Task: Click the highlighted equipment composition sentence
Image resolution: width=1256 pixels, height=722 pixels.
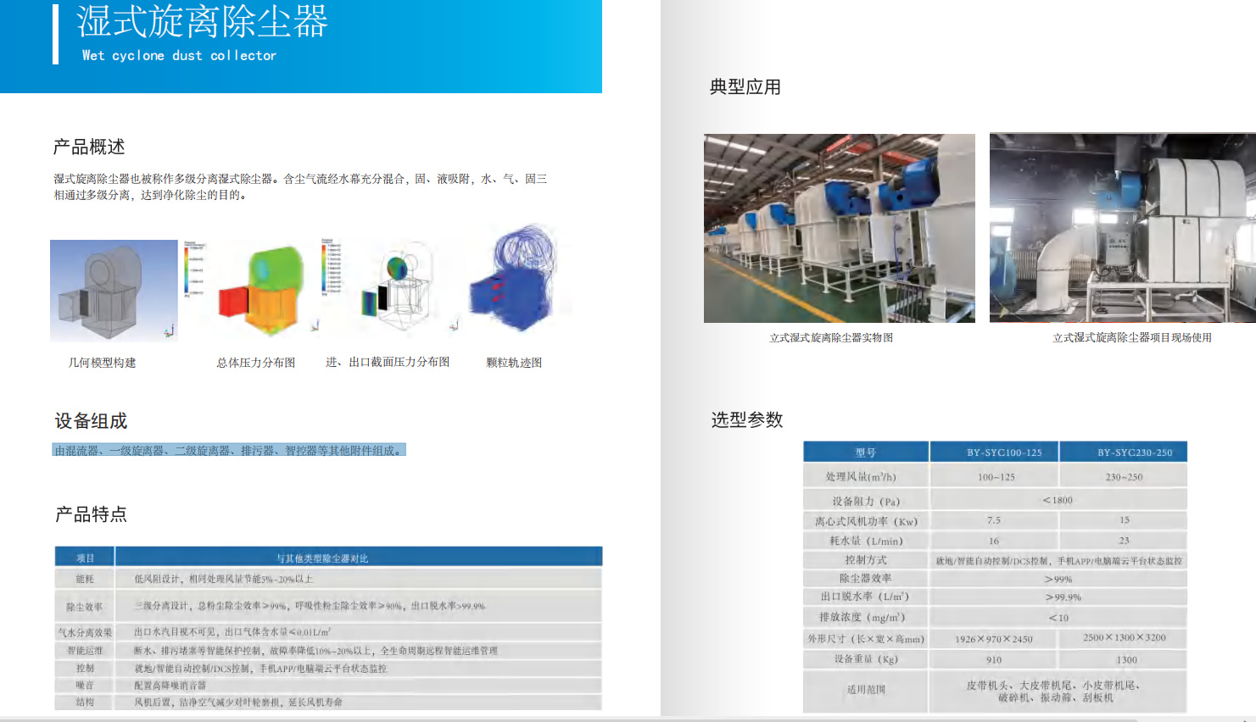Action: click(229, 450)
